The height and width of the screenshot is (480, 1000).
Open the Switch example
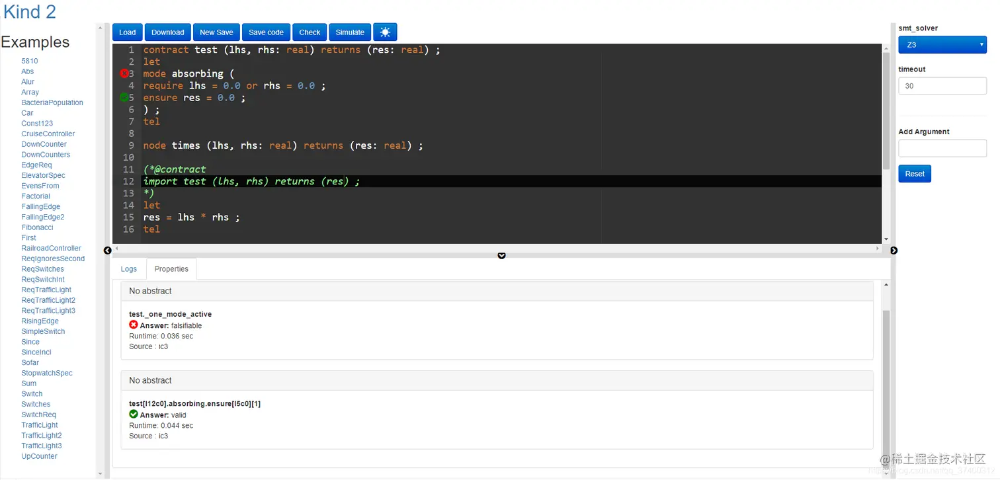coord(32,394)
